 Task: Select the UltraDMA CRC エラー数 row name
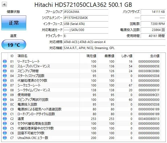[x=33, y=138]
